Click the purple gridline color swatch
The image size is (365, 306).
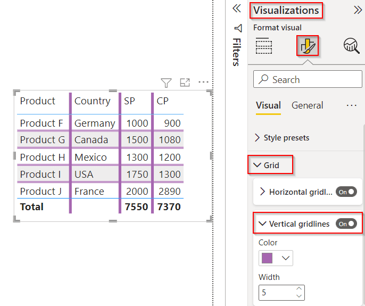[267, 258]
